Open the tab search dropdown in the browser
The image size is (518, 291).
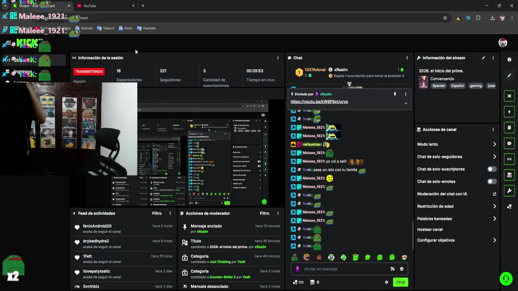(x=5, y=6)
